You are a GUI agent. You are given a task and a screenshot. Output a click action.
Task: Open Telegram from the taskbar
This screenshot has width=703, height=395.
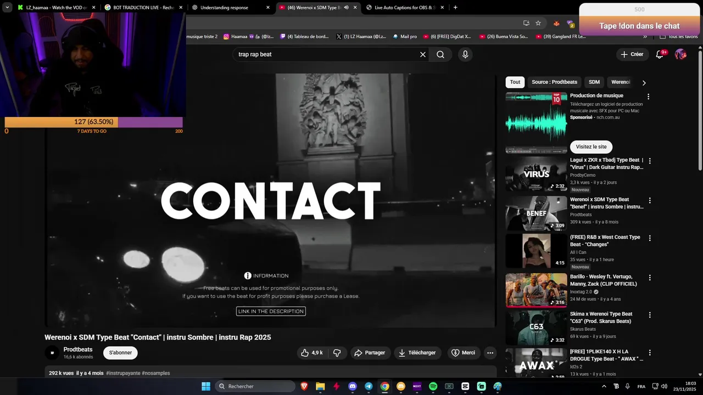coord(369,386)
